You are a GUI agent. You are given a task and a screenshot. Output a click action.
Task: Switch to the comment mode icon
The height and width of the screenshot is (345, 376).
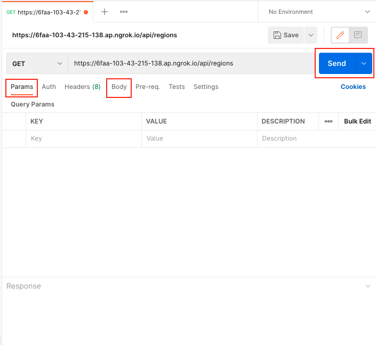click(x=358, y=35)
